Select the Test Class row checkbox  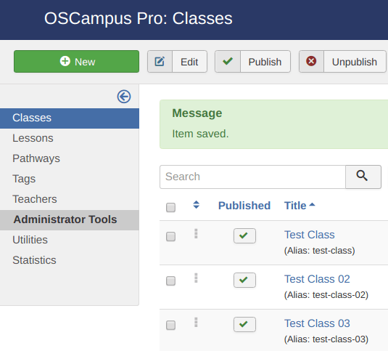[170, 236]
